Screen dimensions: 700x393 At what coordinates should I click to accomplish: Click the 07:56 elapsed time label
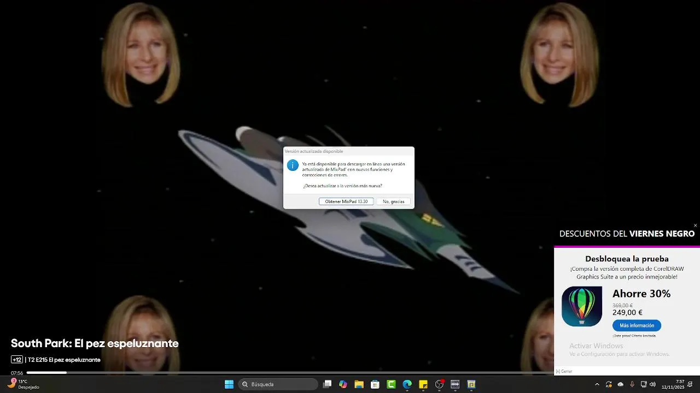point(17,373)
